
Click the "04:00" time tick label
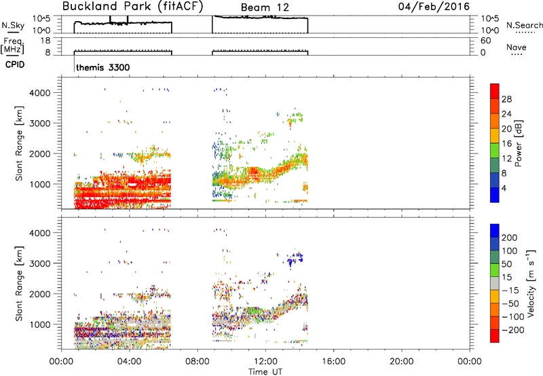[x=129, y=362]
